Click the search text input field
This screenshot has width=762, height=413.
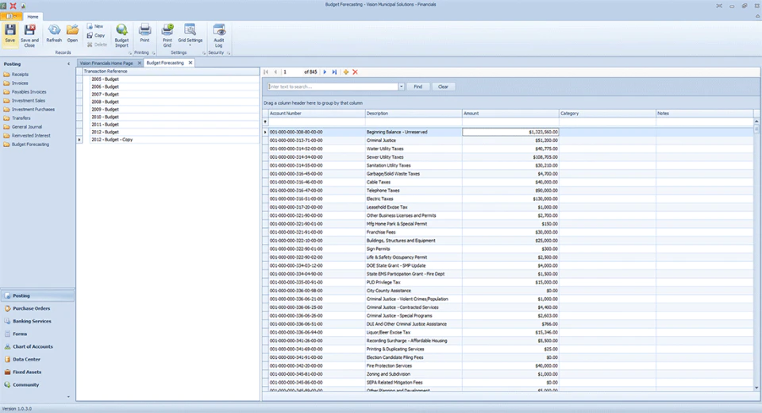pyautogui.click(x=333, y=87)
